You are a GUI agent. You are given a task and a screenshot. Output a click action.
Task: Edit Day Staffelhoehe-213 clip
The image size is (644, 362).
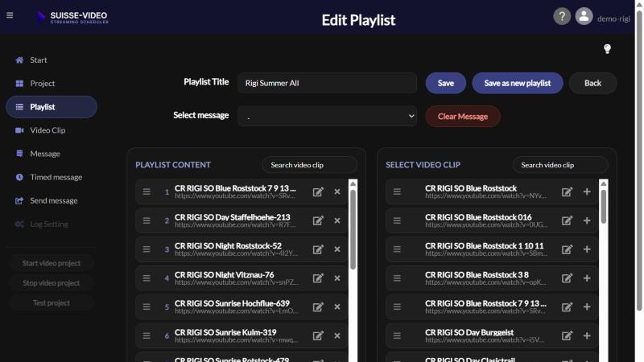318,220
